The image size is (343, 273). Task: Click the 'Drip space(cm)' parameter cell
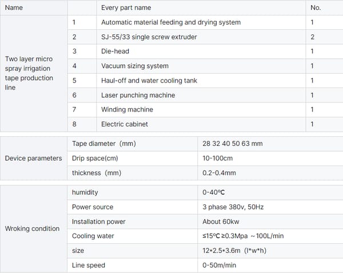[95, 157]
